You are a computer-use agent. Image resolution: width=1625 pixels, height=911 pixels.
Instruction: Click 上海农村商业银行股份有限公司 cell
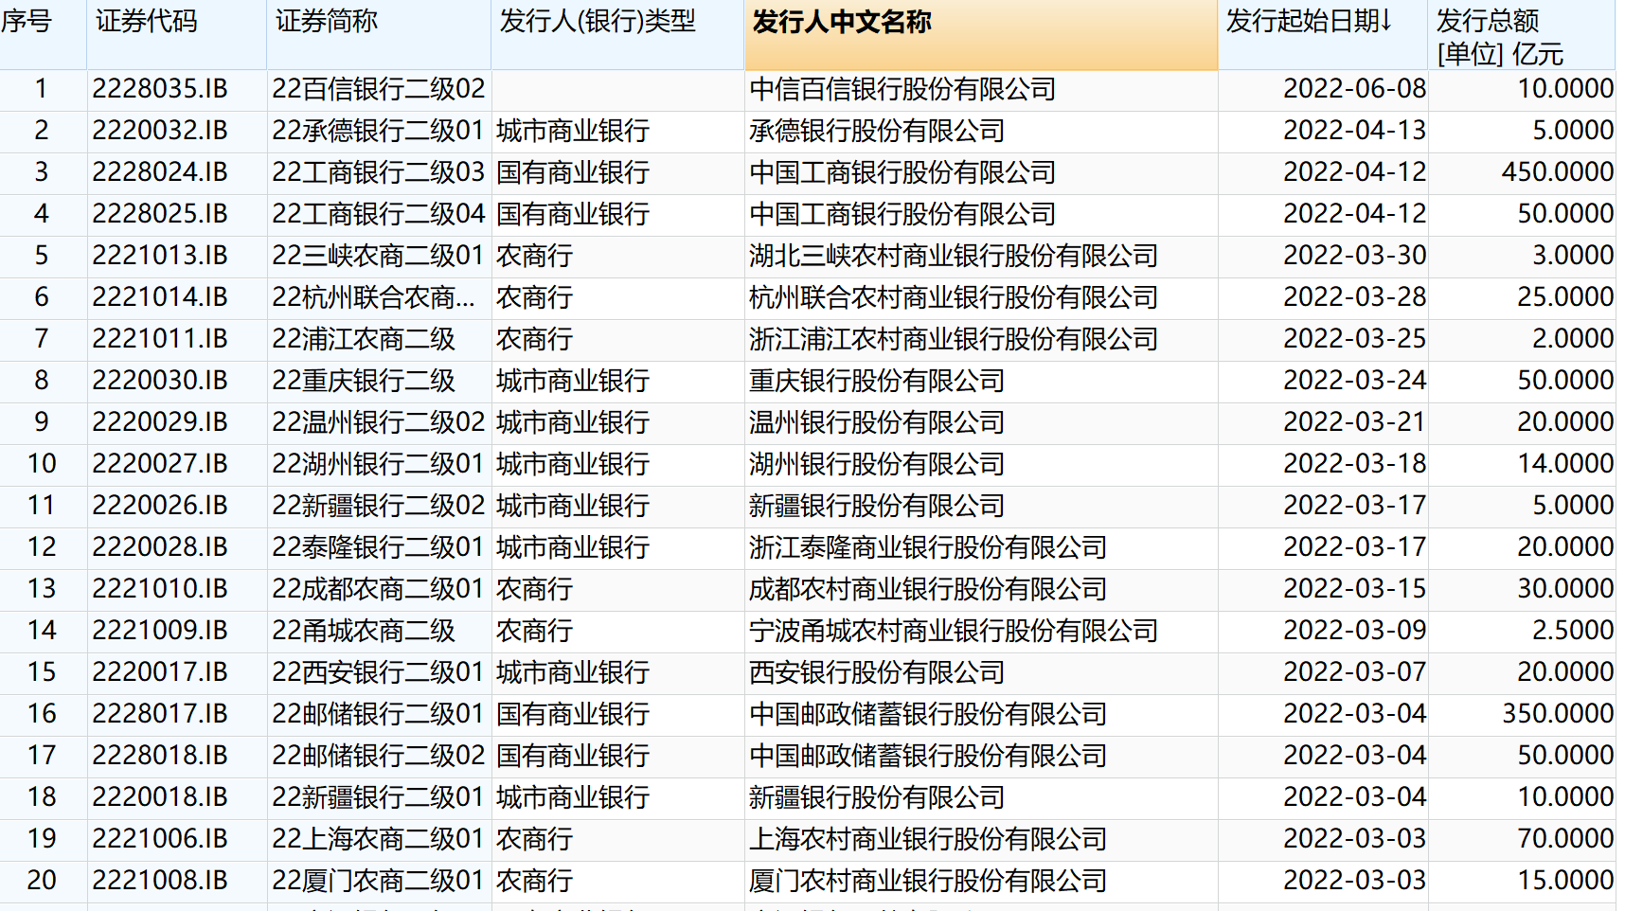tap(928, 839)
